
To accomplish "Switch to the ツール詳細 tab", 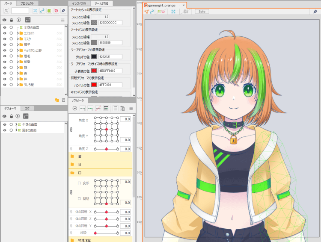I will click(x=101, y=3).
